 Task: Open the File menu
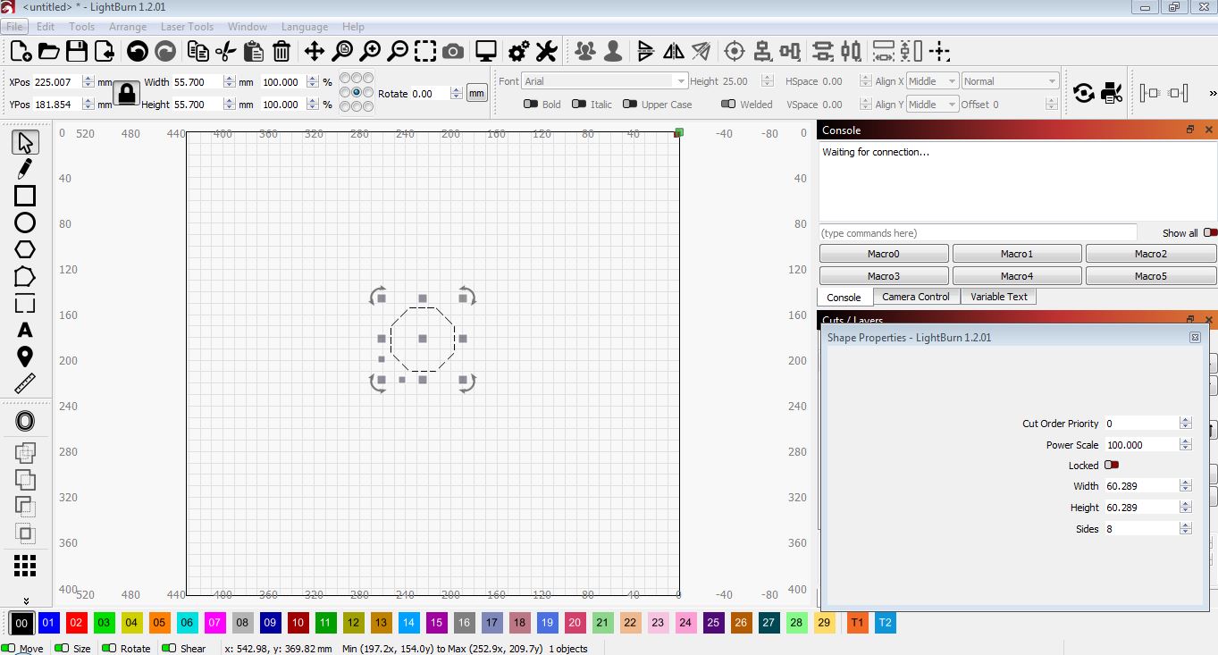click(x=14, y=27)
